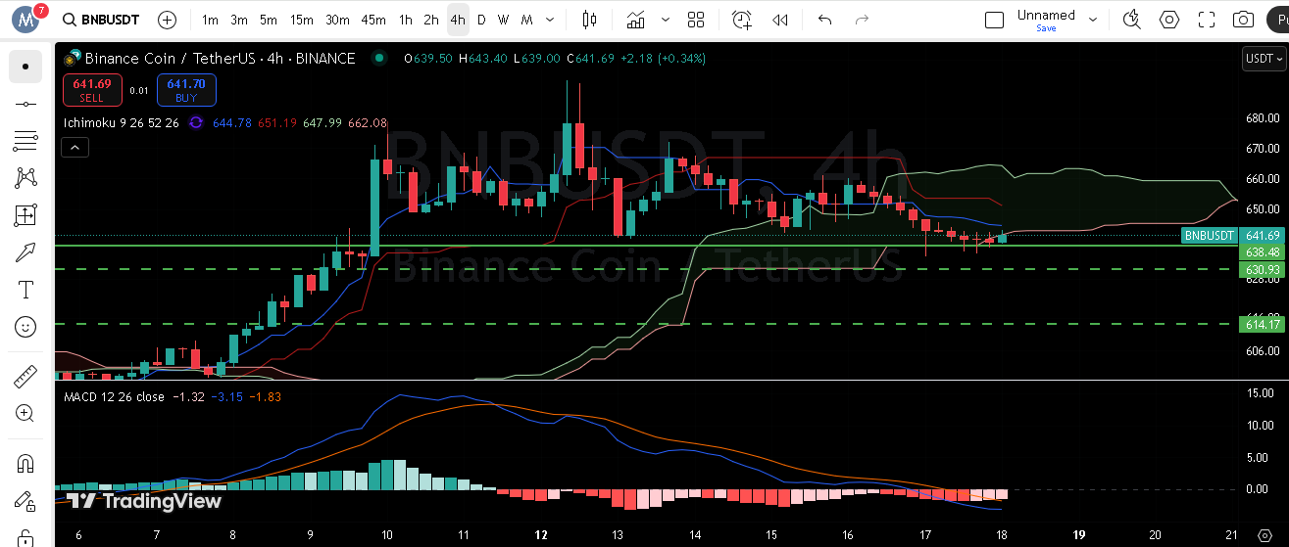Viewport: 1289px width, 547px height.
Task: Select the zoom in tool
Action: pyautogui.click(x=25, y=413)
